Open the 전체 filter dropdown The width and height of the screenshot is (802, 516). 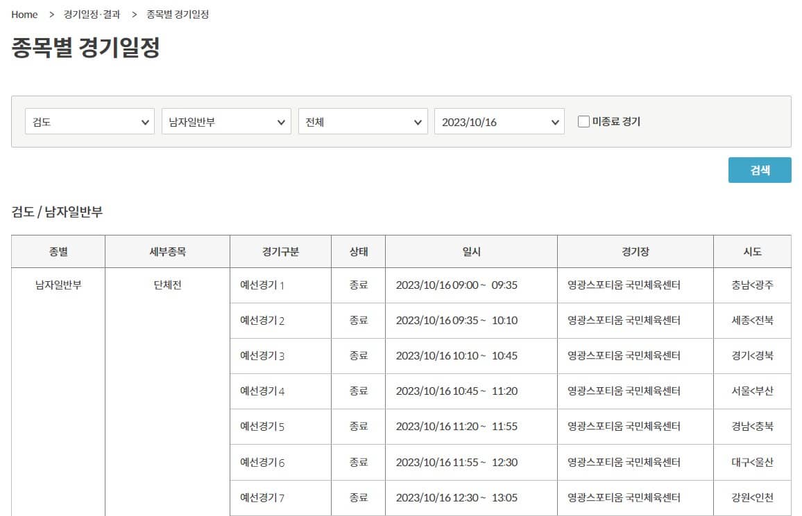(x=364, y=121)
